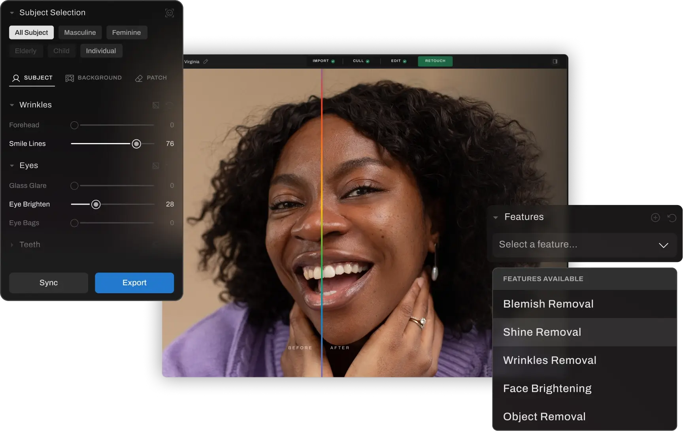Reset Features with the undo icon
Image resolution: width=683 pixels, height=431 pixels.
pyautogui.click(x=672, y=218)
